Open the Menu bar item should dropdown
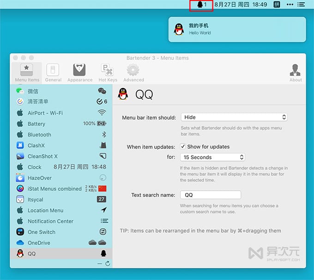Viewport: 314px width, 280px height. 234,117
